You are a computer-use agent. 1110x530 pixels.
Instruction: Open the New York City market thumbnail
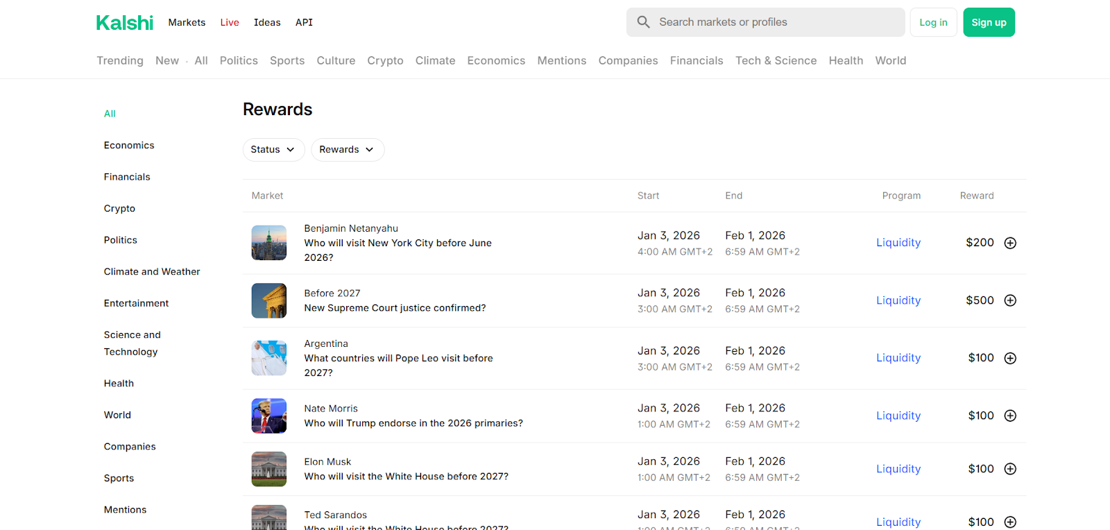269,243
